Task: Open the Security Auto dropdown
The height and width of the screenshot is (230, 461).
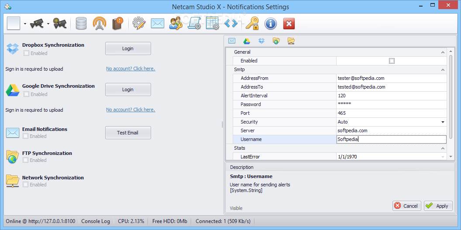Action: [443, 122]
